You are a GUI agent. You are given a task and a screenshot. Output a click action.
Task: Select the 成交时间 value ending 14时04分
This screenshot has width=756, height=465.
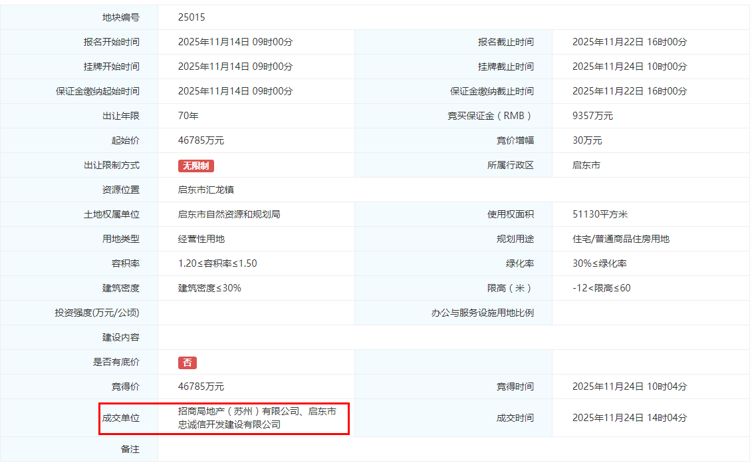pyautogui.click(x=629, y=418)
